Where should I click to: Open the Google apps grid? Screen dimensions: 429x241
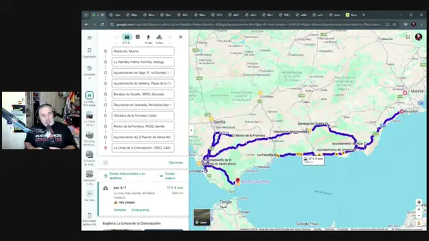pyautogui.click(x=408, y=37)
